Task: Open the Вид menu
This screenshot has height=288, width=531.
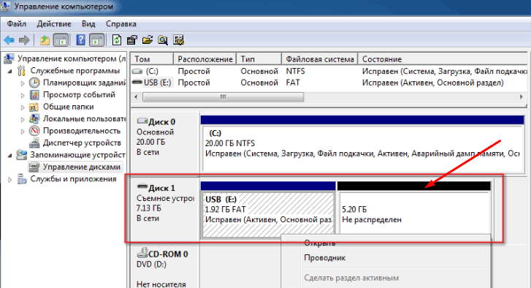Action: tap(88, 24)
